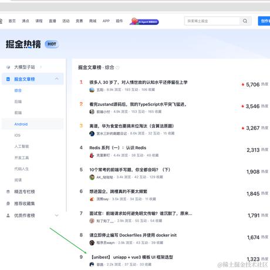Open the 大模型子站 chevron arrow

[x=41, y=67]
